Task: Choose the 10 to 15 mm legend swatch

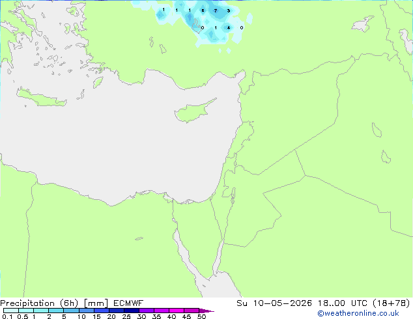Action: click(86, 311)
